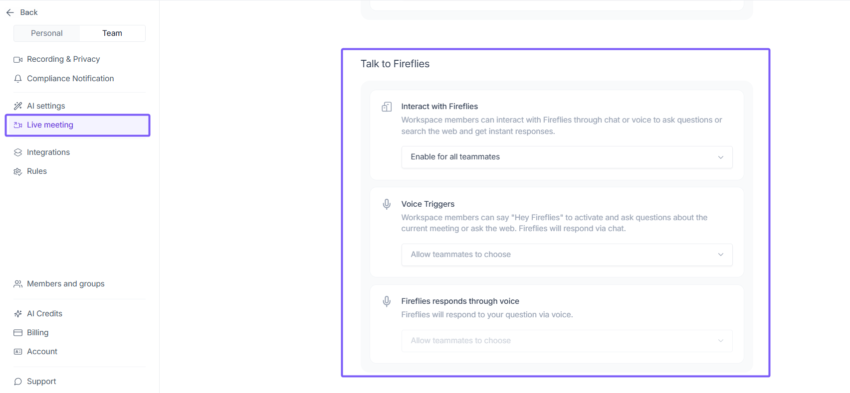This screenshot has width=850, height=393.
Task: Click the Integrations layers icon
Action: coord(18,152)
